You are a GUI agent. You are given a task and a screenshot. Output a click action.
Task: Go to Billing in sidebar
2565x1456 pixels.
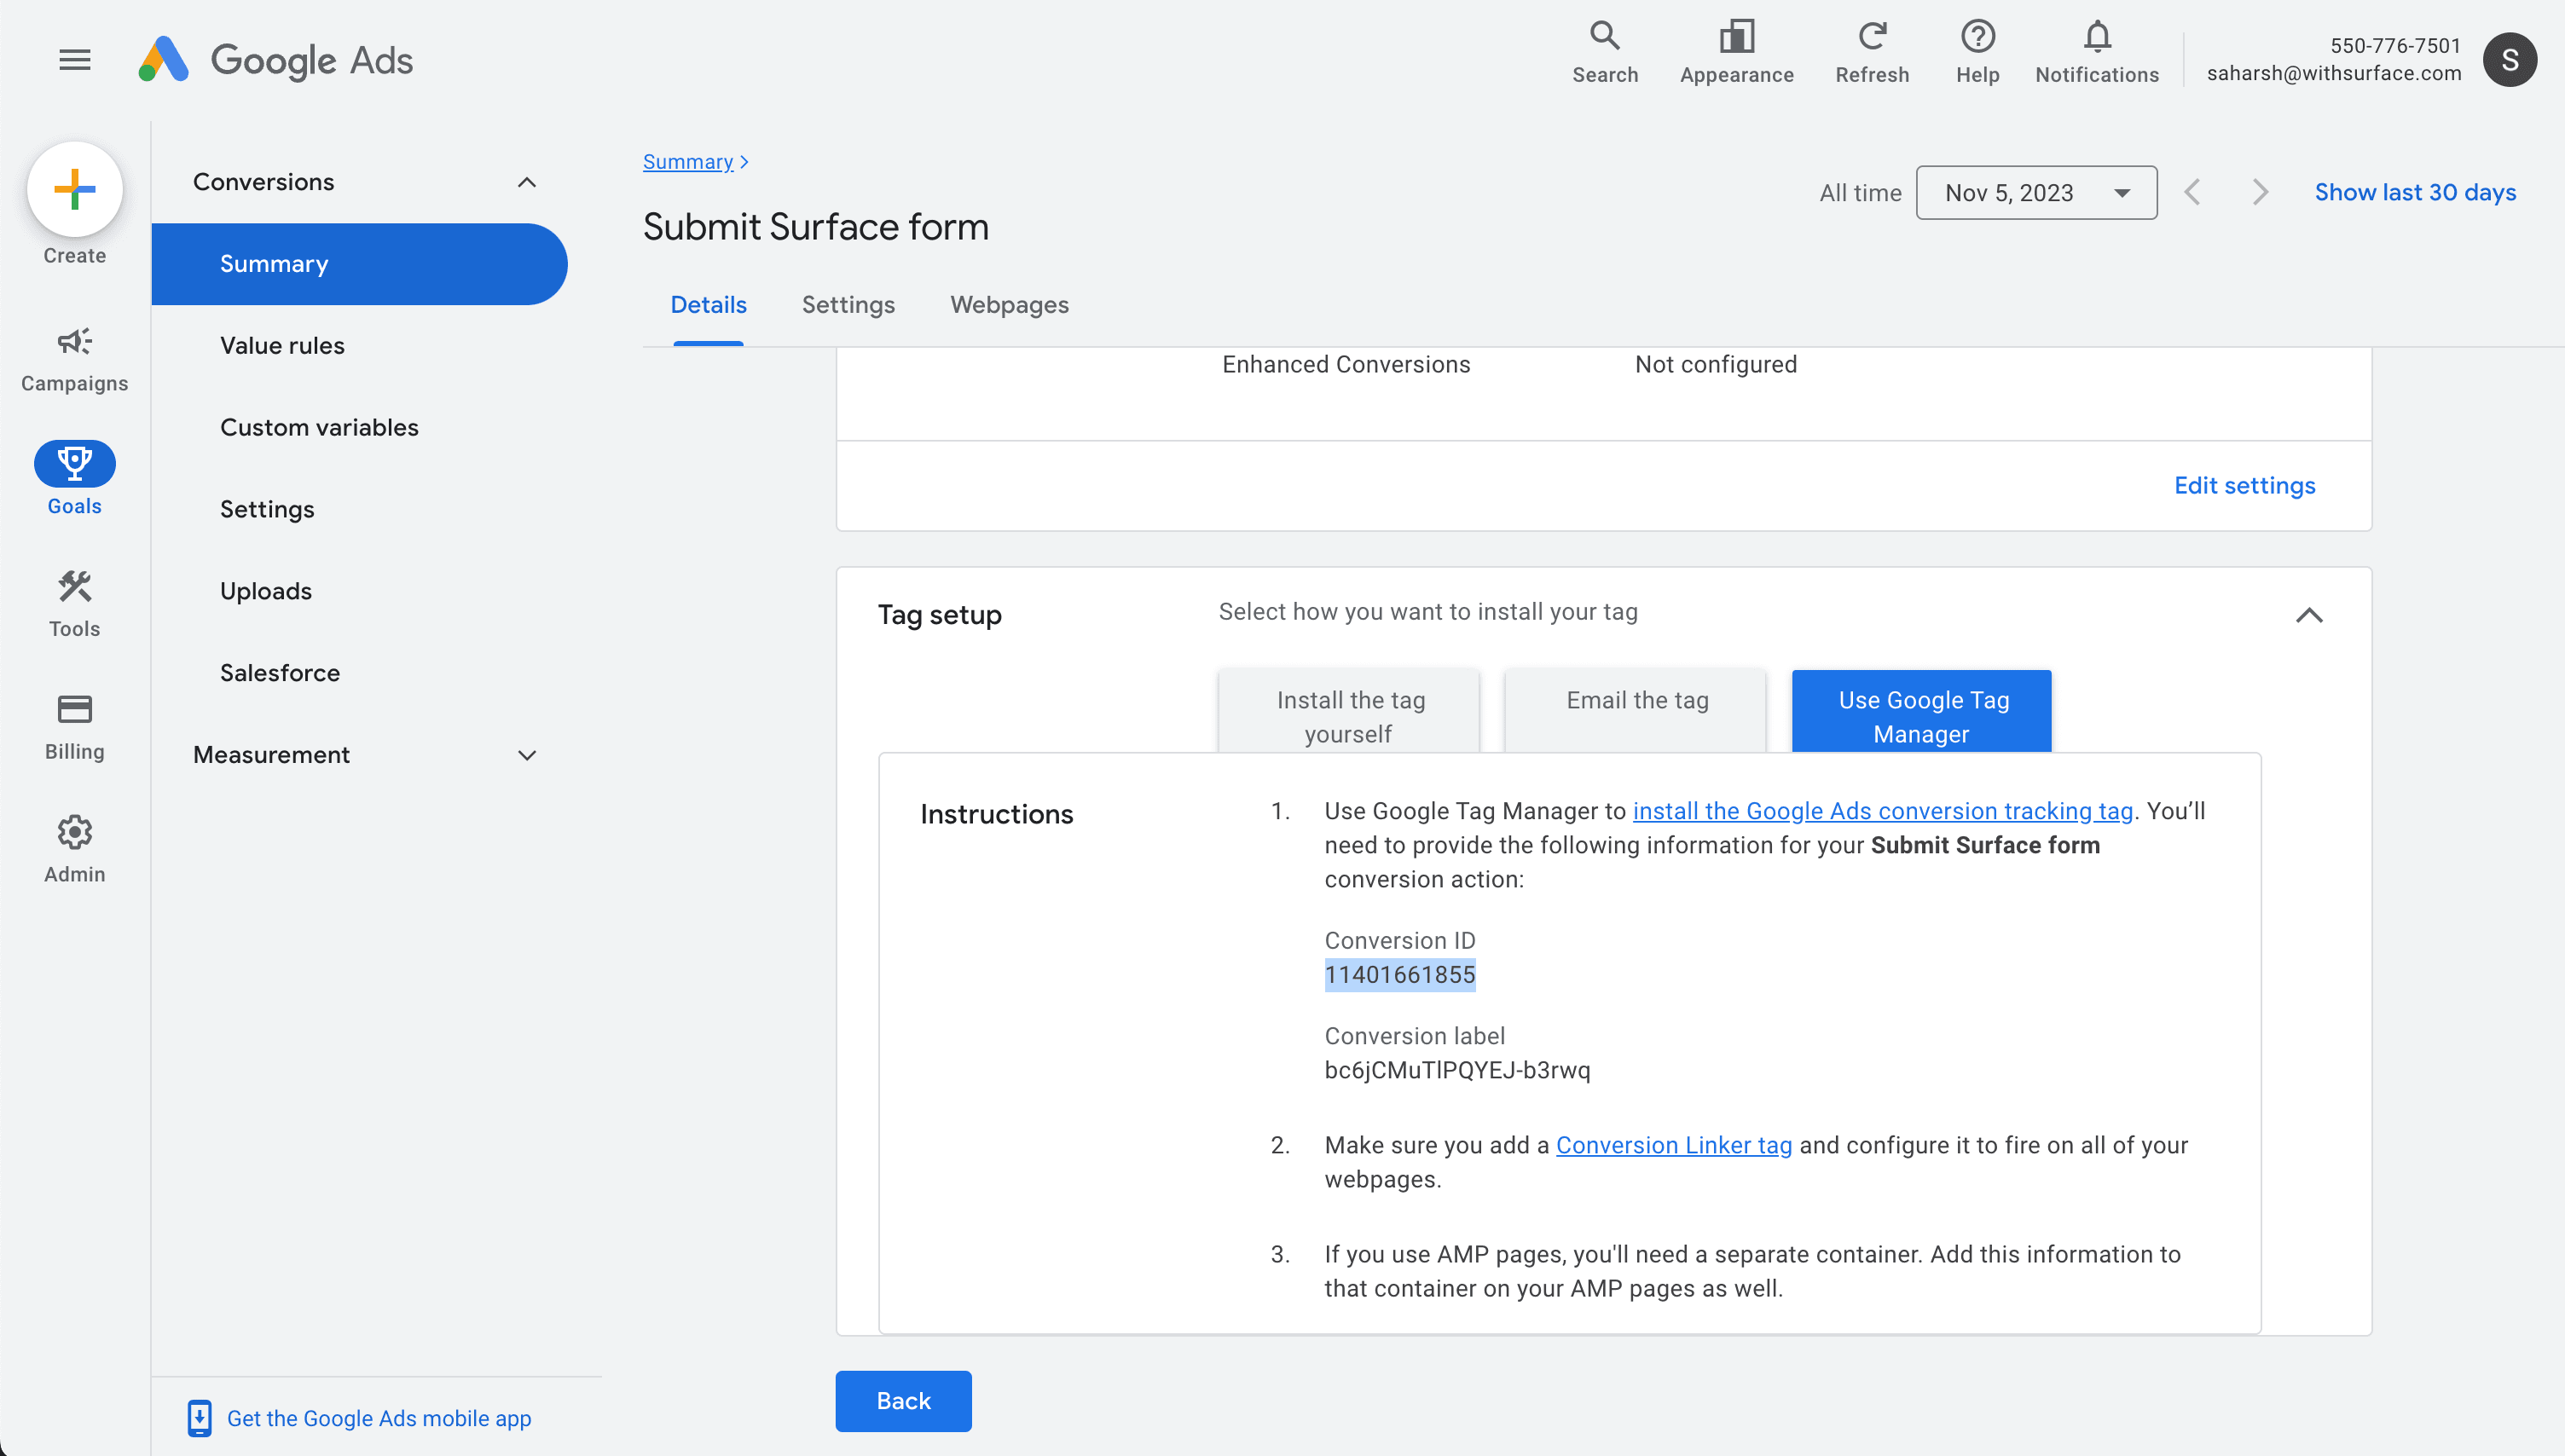[x=75, y=727]
